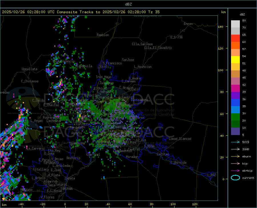Click the 50YD cyan arrow legend icon

point(235,142)
